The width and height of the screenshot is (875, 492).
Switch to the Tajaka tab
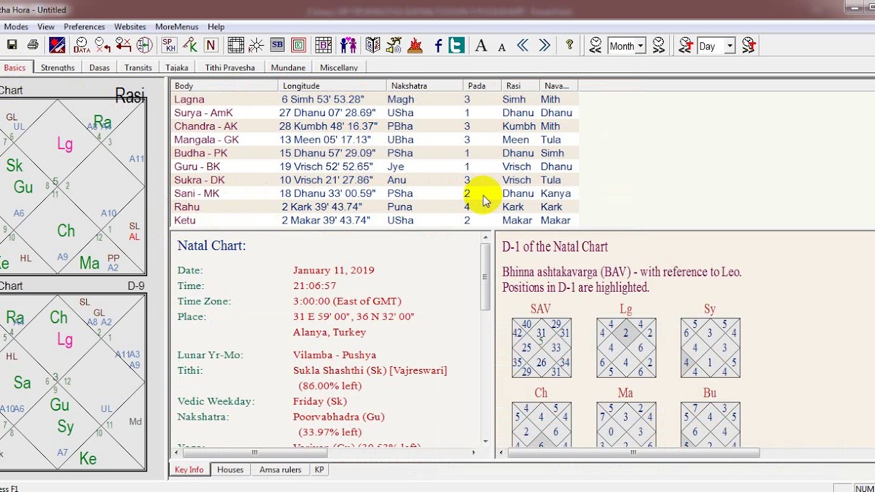point(176,68)
